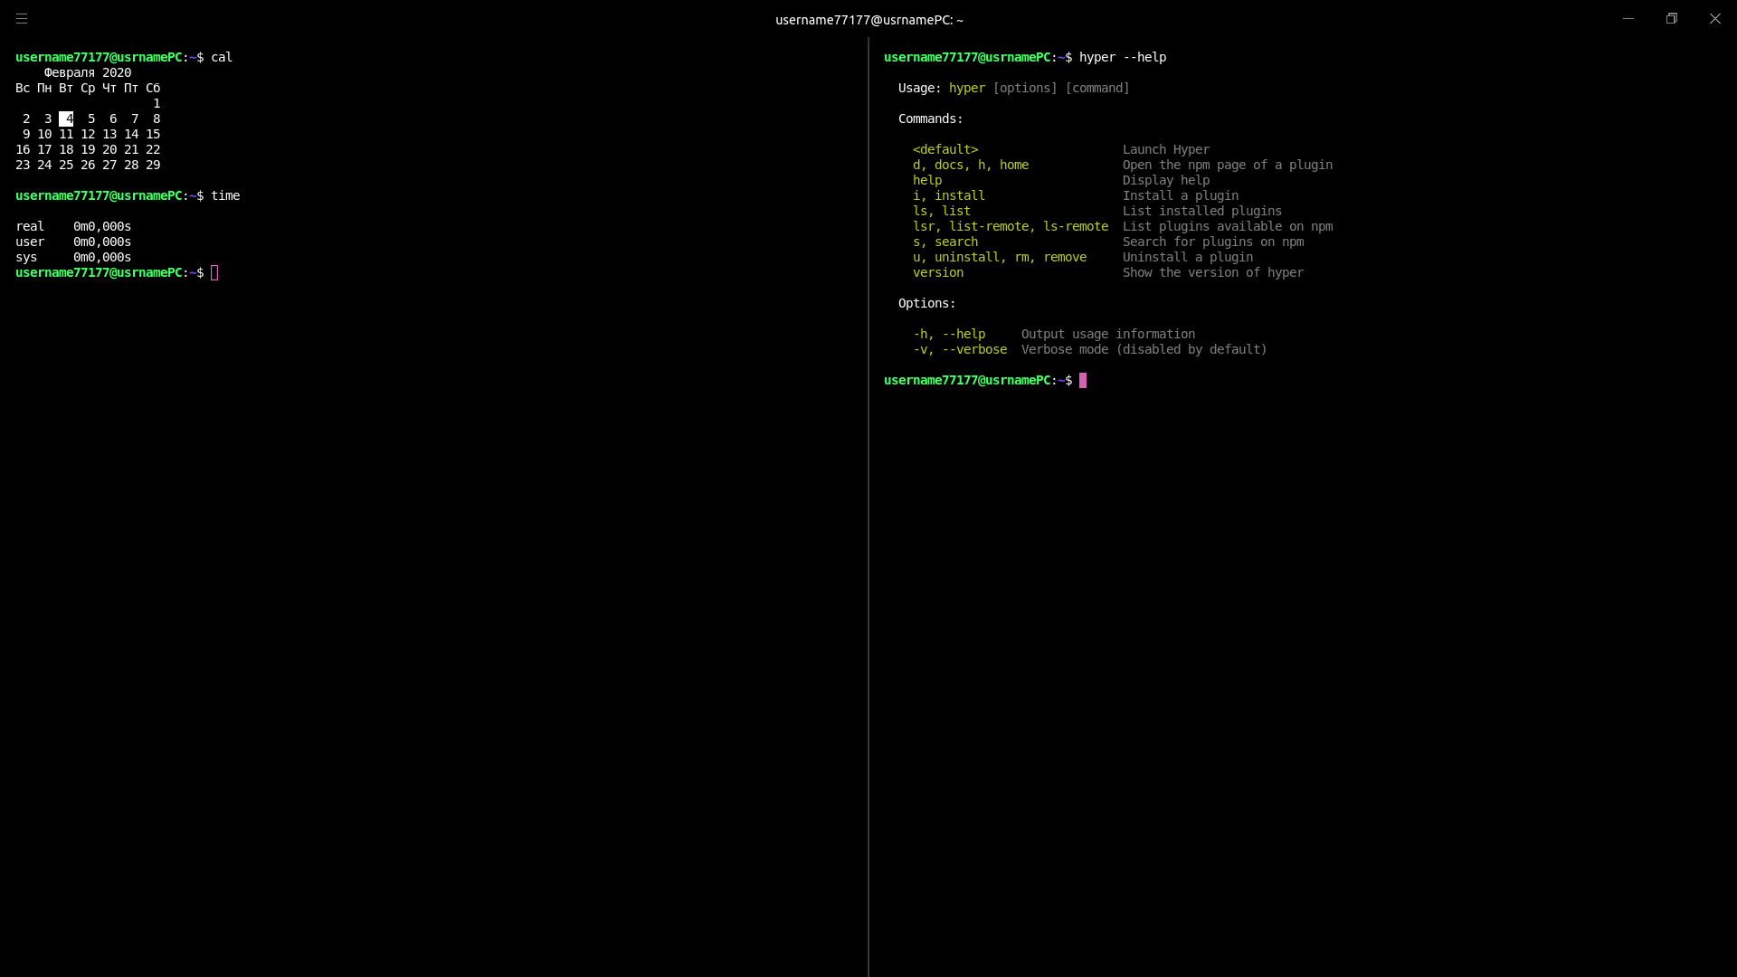This screenshot has height=977, width=1737.
Task: Select highlighted date 4 in calendar
Action: pyautogui.click(x=66, y=119)
